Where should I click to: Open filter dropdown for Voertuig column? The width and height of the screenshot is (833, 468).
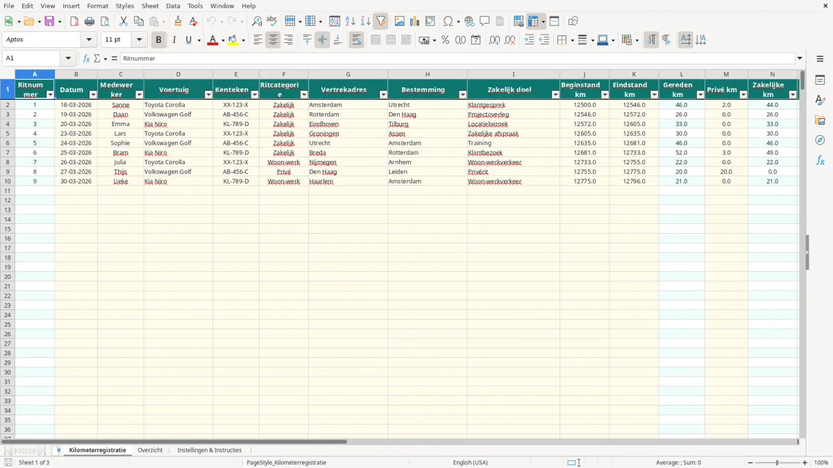208,94
